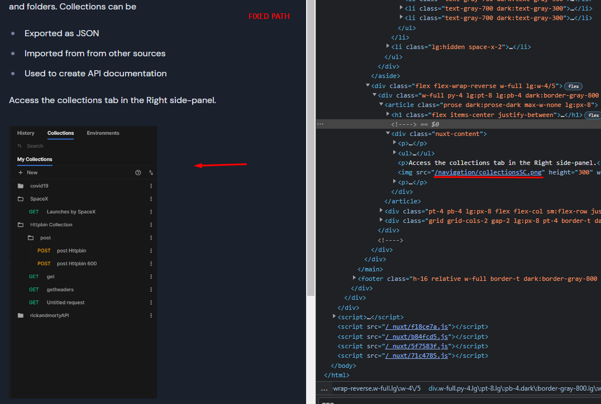Open the /navigation/collectionsSC.png source link
This screenshot has width=601, height=404.
click(488, 172)
